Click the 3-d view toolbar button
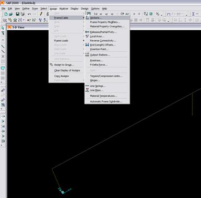 tap(96, 14)
